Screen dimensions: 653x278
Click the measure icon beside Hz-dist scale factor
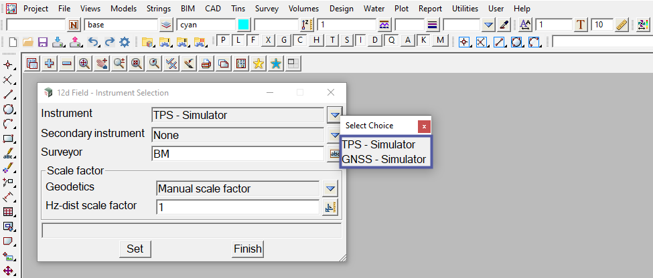(330, 207)
